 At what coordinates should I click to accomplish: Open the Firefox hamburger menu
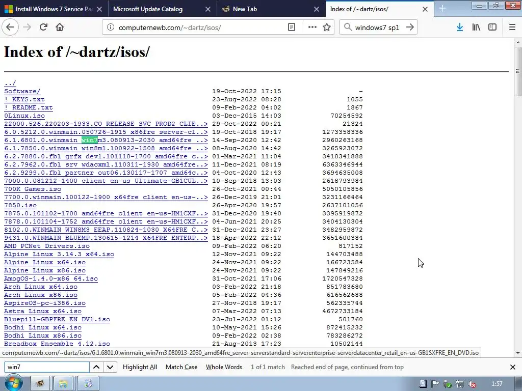(x=512, y=27)
